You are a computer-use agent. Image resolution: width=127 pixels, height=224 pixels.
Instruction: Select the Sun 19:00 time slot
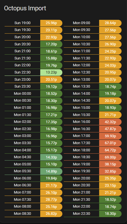pyautogui.click(x=22, y=23)
